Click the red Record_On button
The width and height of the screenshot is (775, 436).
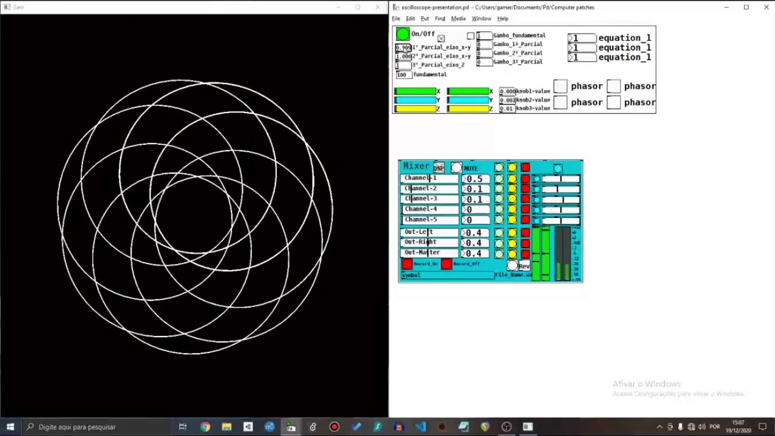(x=407, y=264)
